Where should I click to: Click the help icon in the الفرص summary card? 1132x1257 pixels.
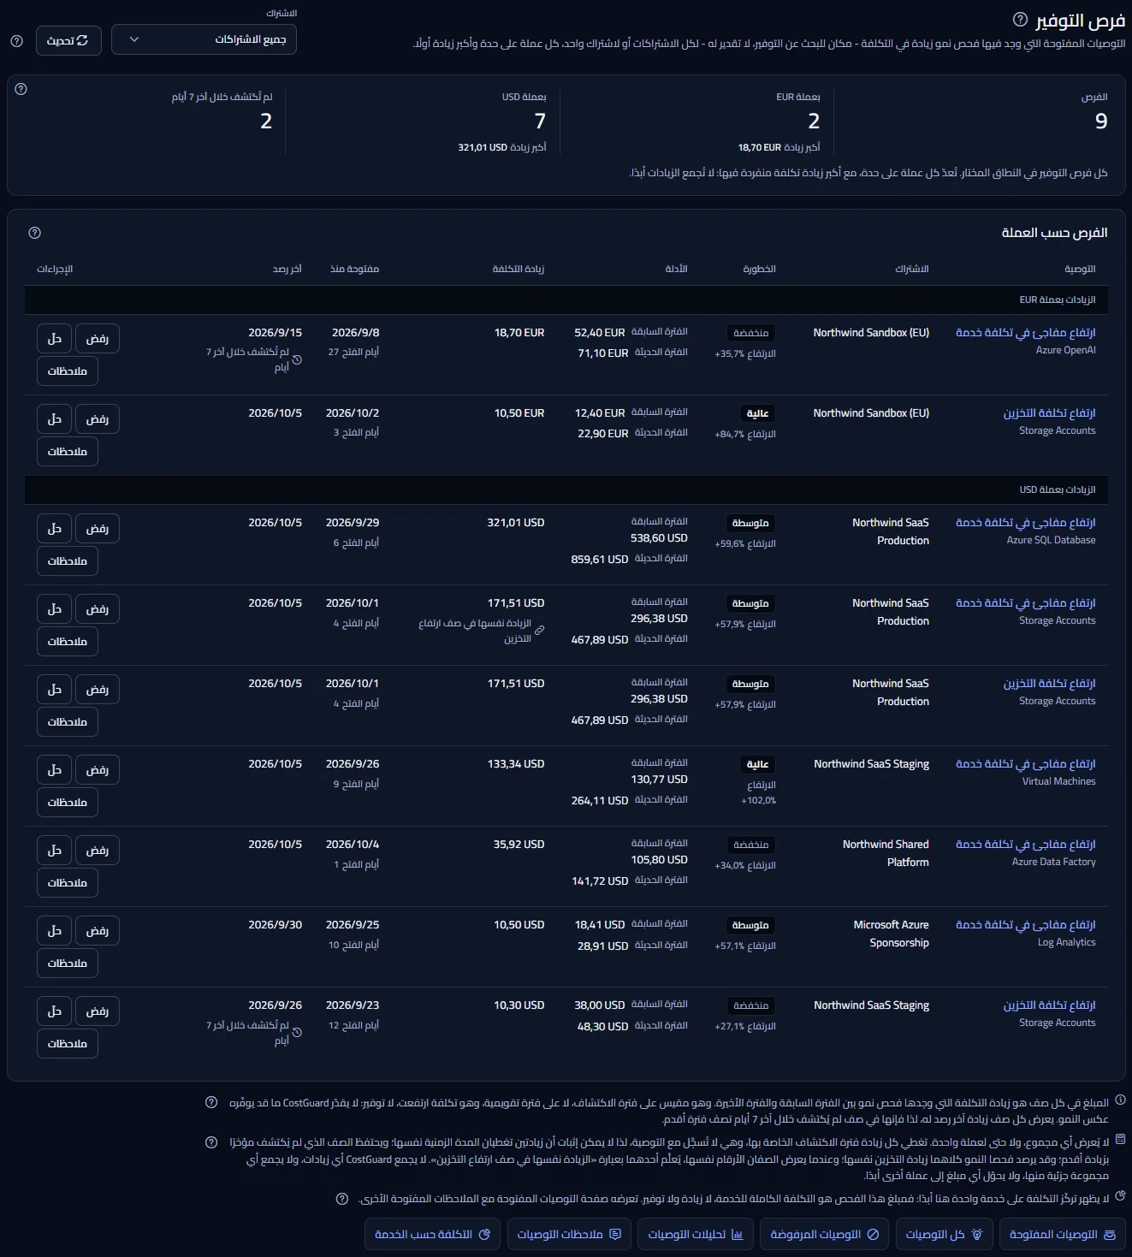point(21,89)
